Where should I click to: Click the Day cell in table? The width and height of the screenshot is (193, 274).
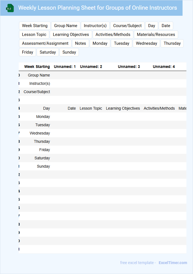click(46, 108)
